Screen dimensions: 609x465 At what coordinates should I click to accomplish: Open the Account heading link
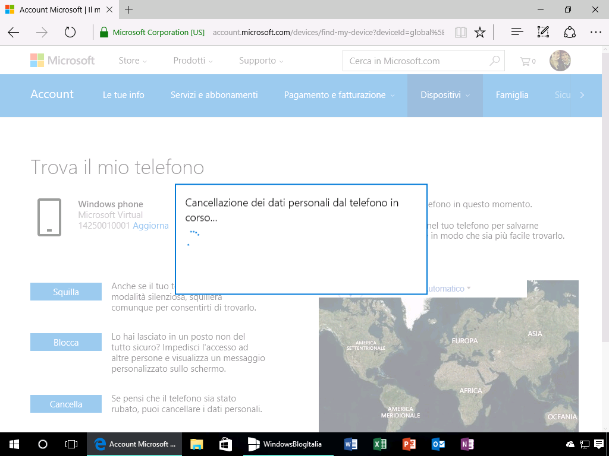point(52,94)
